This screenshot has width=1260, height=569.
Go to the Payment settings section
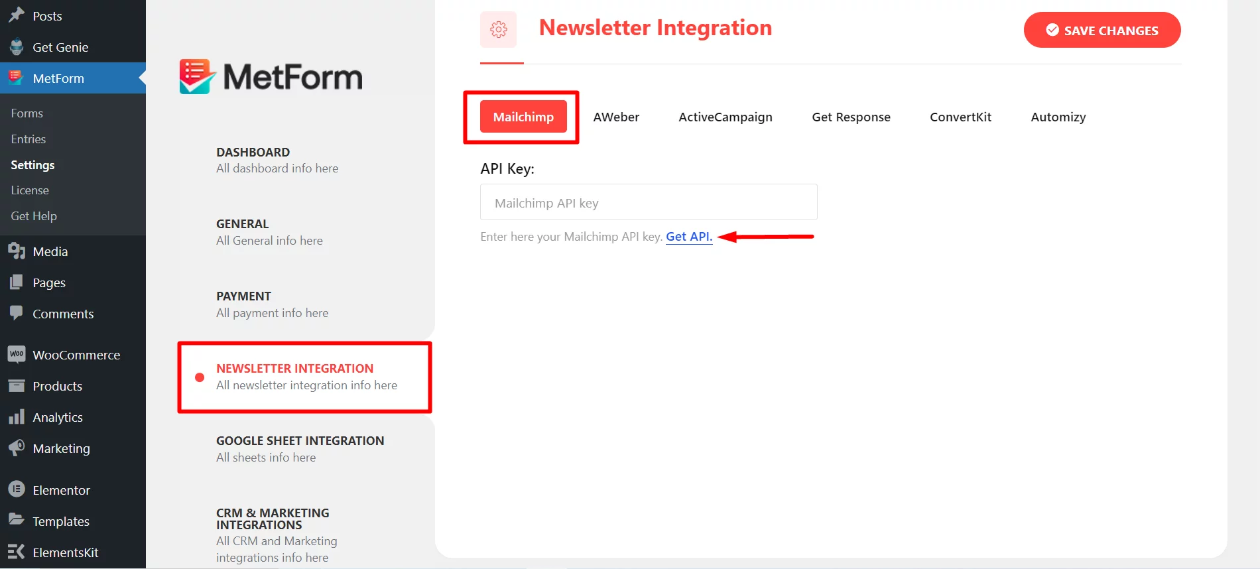[x=272, y=304]
